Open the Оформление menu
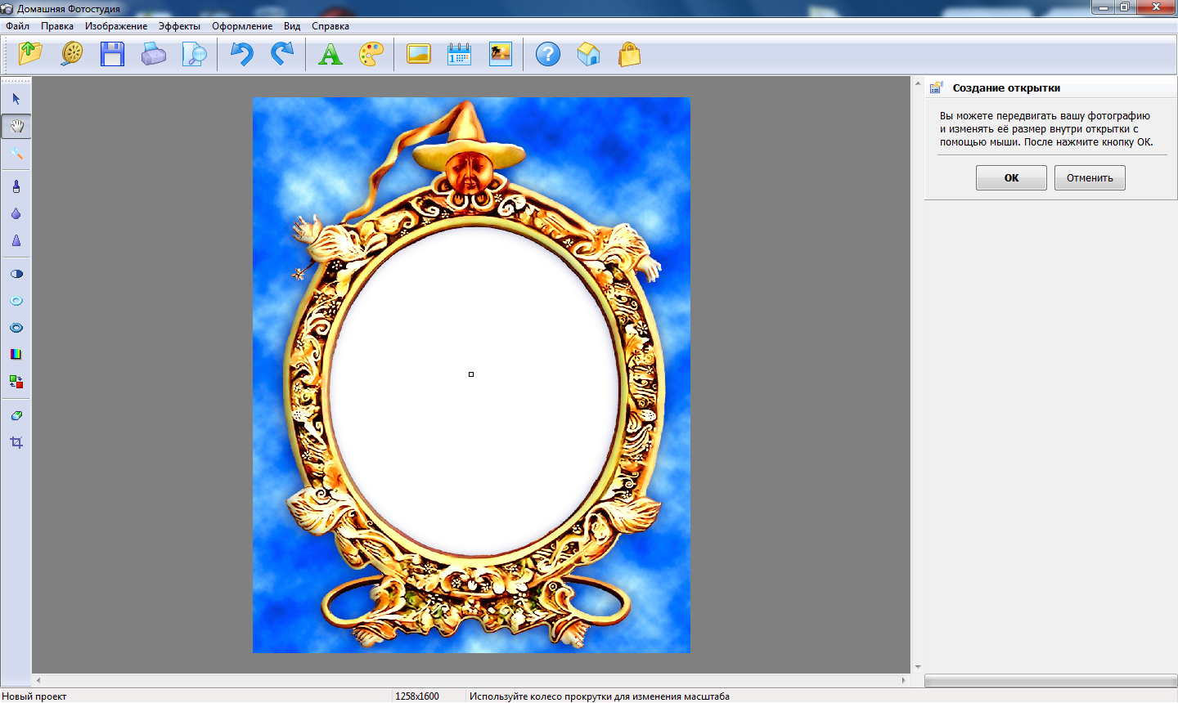This screenshot has width=1178, height=703. (x=242, y=26)
